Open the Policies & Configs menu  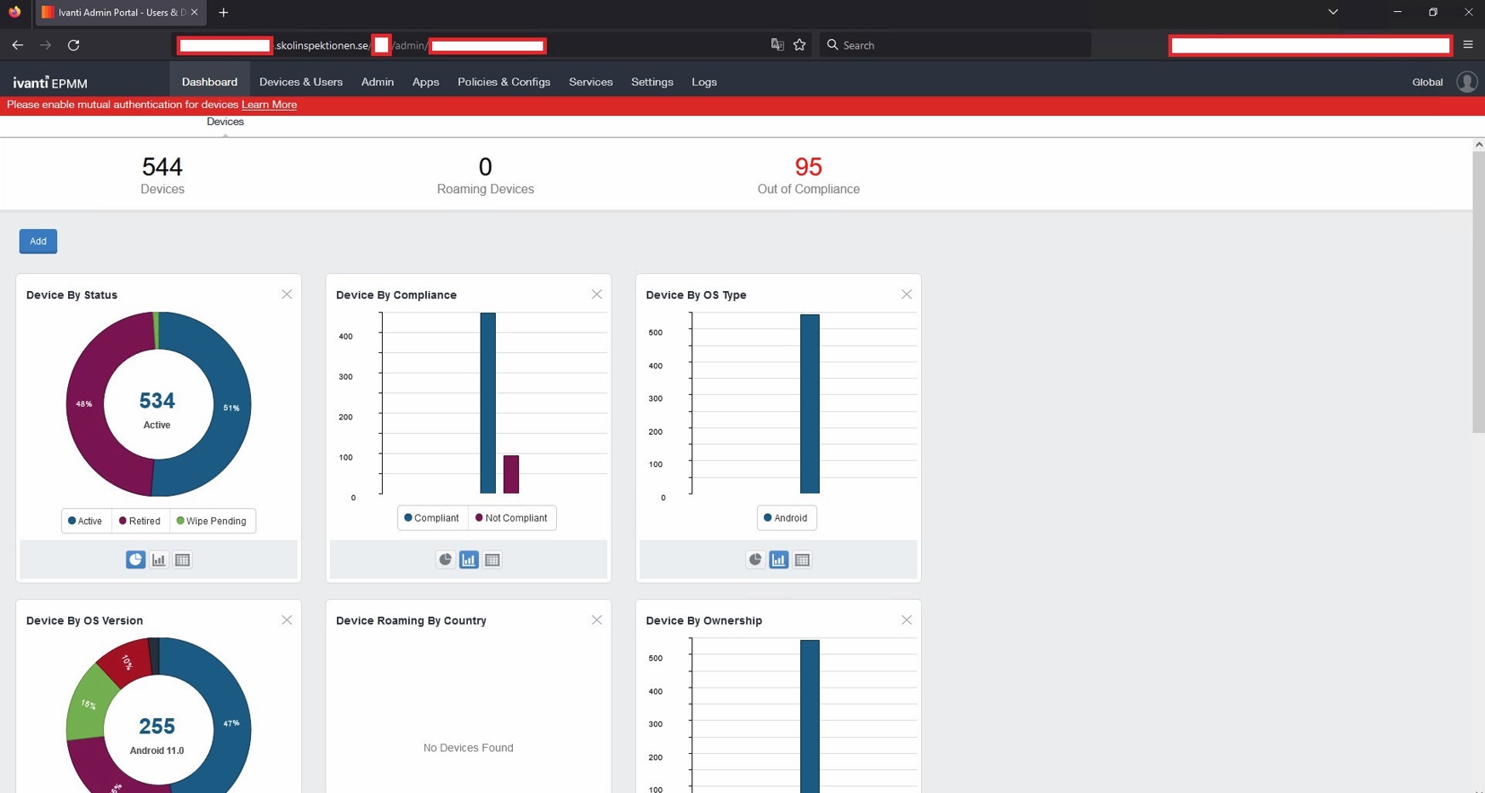point(504,82)
